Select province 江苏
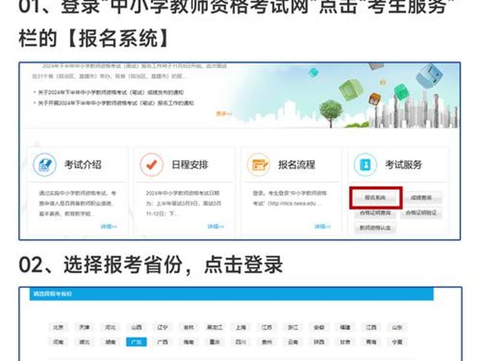The image size is (481, 361). pyautogui.click(x=267, y=327)
